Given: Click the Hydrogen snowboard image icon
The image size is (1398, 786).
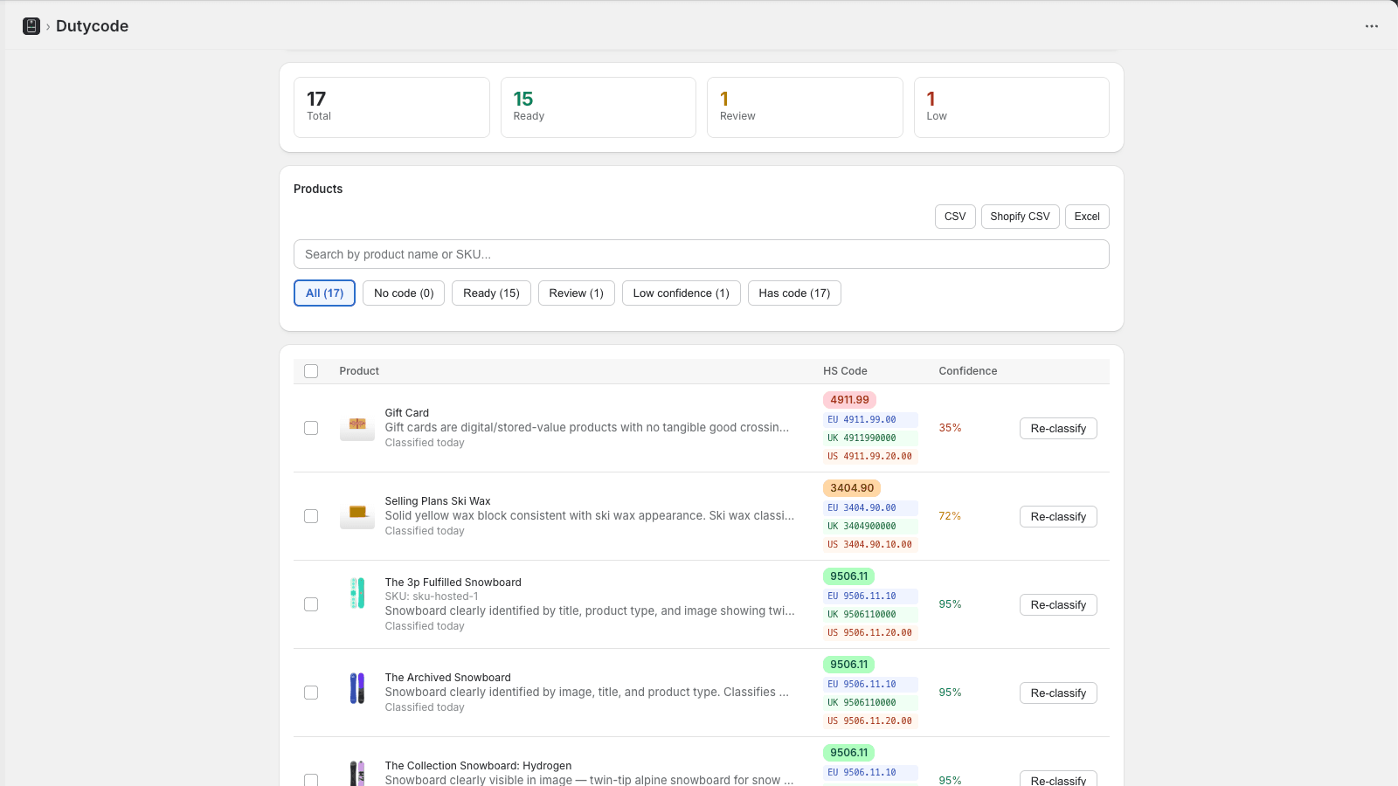Looking at the screenshot, I should click(x=357, y=774).
